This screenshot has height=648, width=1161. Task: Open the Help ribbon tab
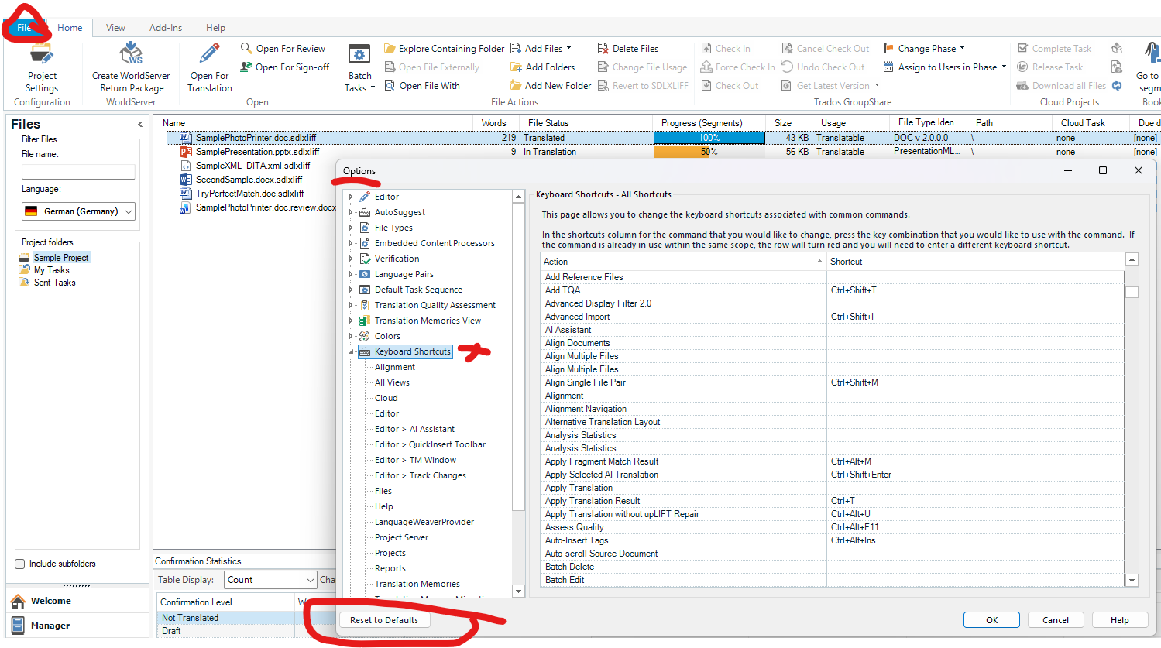(x=215, y=28)
